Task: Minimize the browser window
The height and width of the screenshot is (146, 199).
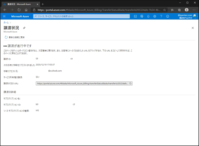Action: 180,3
